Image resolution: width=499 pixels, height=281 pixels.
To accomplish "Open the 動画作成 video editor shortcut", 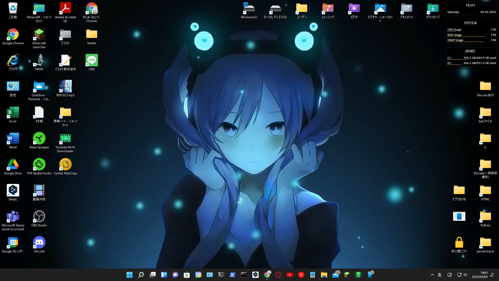I will (39, 193).
